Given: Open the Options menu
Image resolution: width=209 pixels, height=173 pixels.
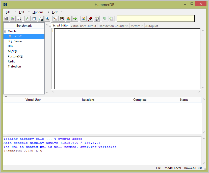Looking at the screenshot, I should 38,12.
